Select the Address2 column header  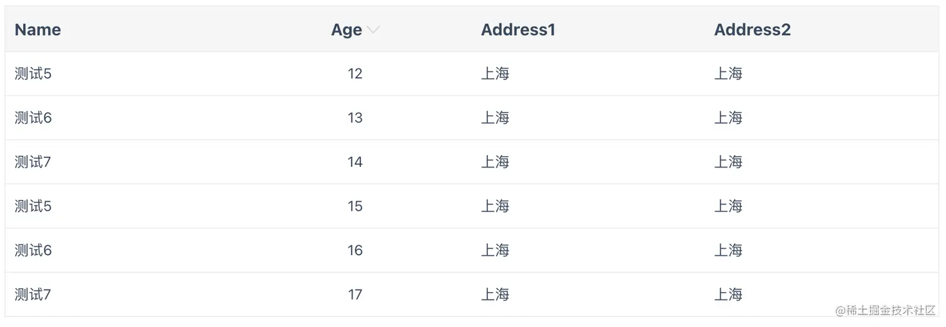[752, 30]
